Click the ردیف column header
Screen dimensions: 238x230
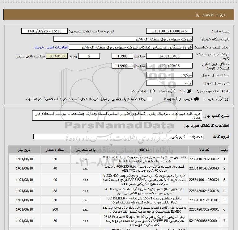224,150
